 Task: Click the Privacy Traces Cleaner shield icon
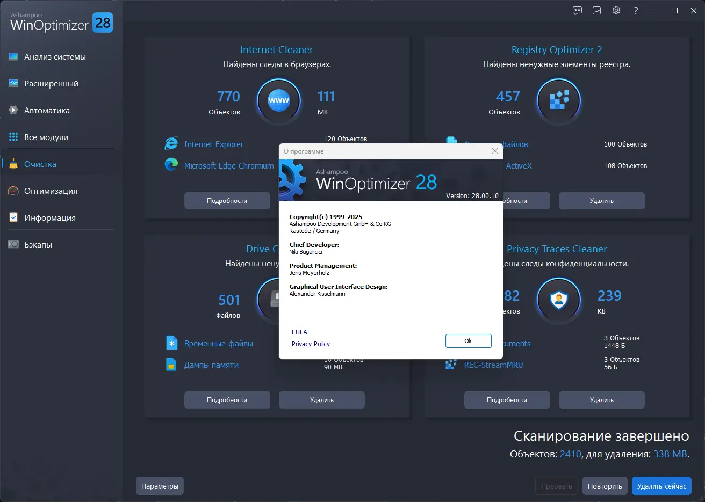[x=559, y=300]
